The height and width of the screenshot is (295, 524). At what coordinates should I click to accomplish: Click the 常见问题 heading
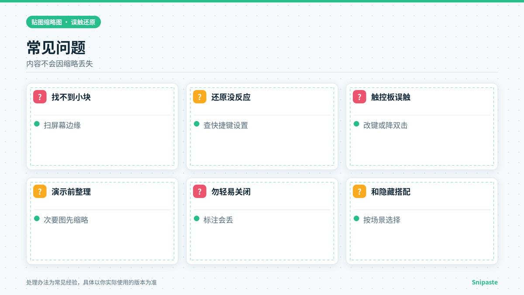coord(56,48)
